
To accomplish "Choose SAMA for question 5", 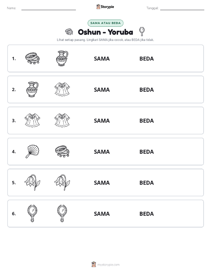I will click(x=102, y=182).
